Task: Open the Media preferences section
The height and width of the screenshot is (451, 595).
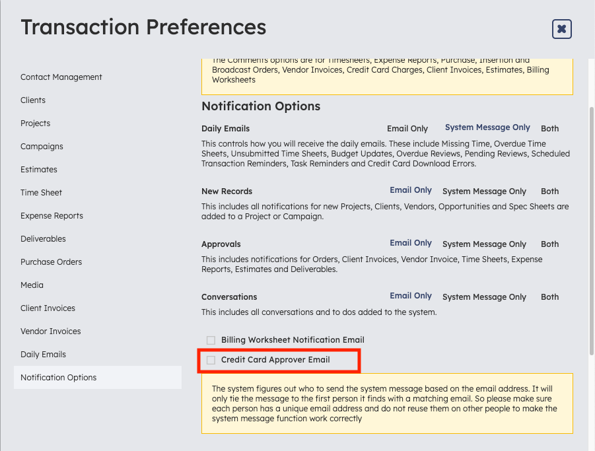Action: pos(32,285)
